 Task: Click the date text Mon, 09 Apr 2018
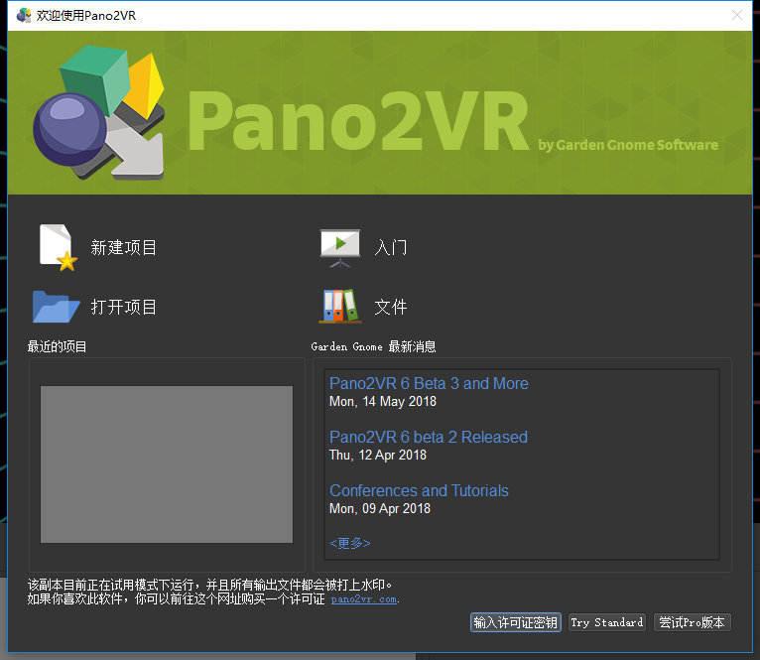(x=380, y=509)
